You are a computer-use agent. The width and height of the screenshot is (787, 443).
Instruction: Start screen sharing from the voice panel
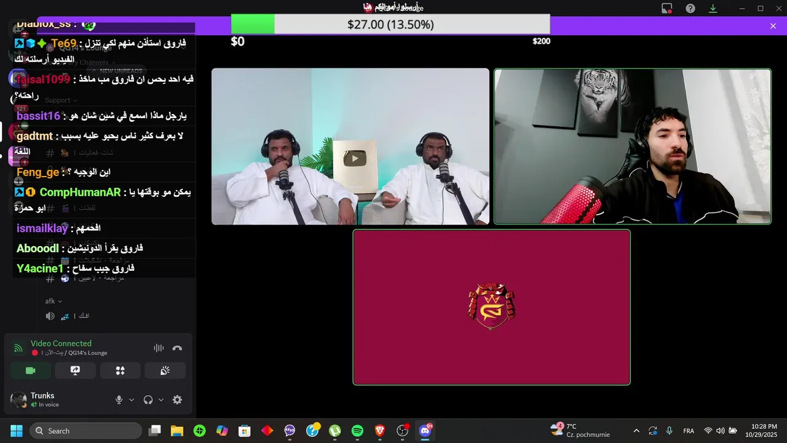tap(75, 370)
